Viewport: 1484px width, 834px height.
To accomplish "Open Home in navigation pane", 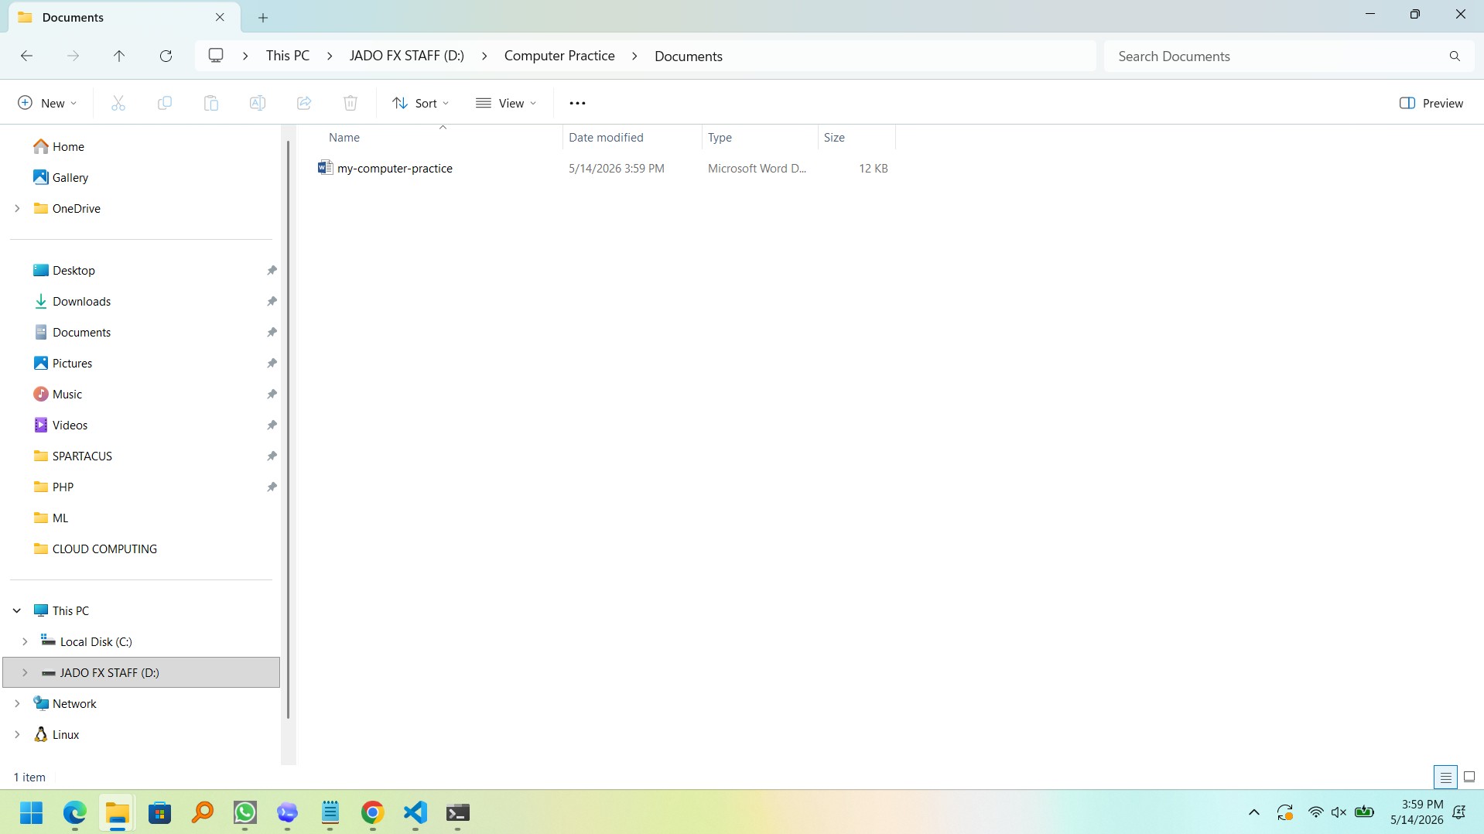I will [x=59, y=146].
